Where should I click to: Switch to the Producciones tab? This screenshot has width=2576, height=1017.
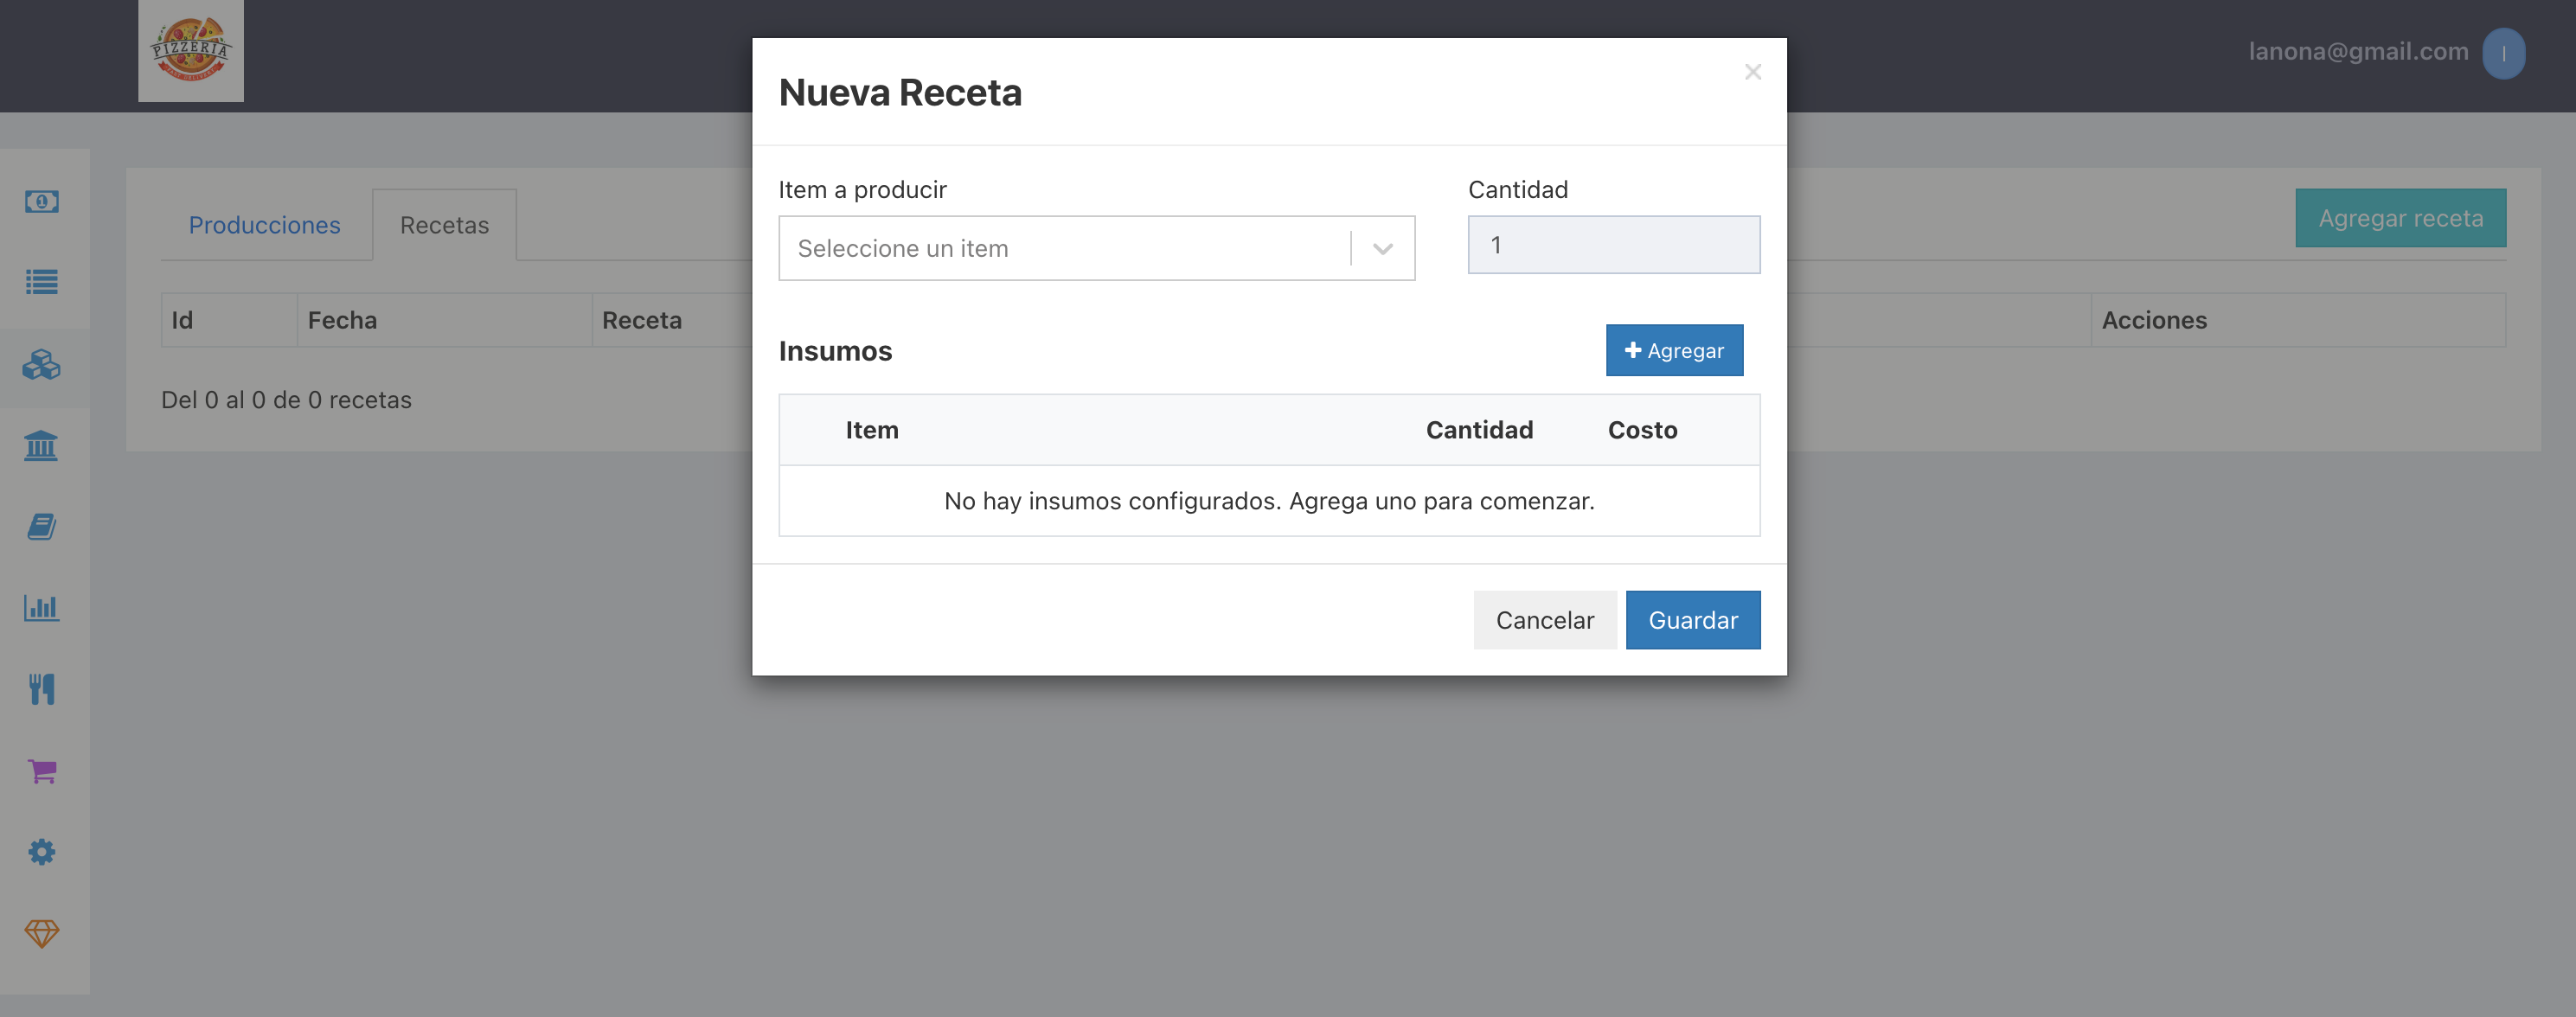pos(265,225)
